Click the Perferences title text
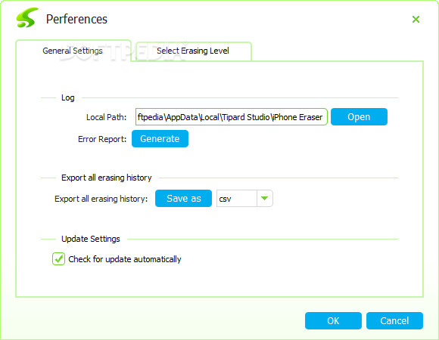 pyautogui.click(x=76, y=20)
